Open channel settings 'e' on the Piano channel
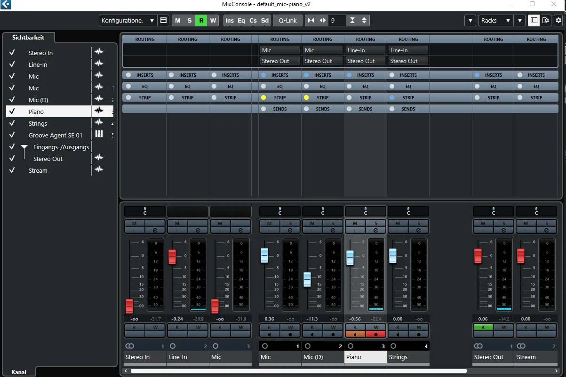The height and width of the screenshot is (377, 566). 376,230
